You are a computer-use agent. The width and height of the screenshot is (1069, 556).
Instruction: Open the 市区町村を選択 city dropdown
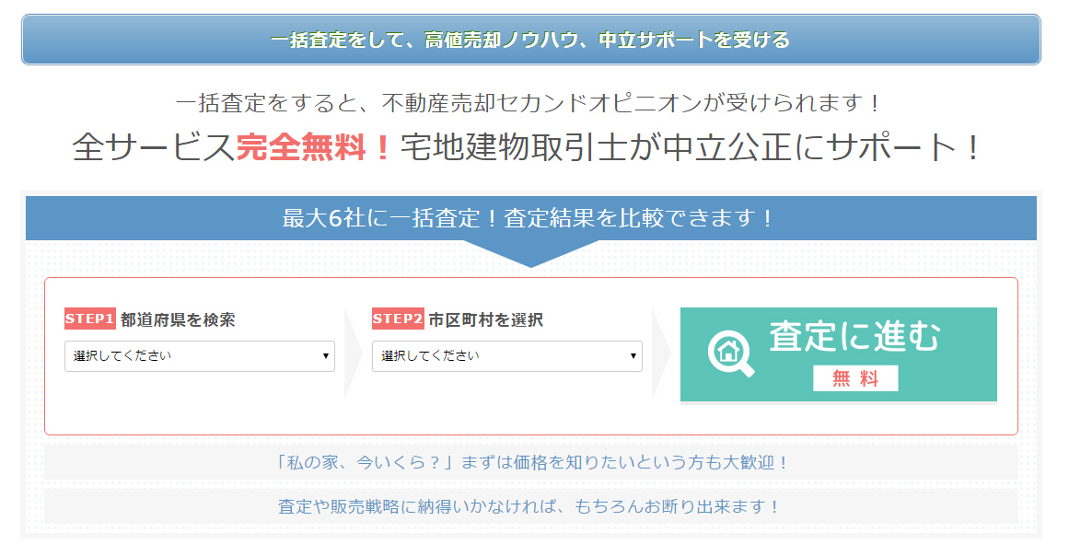coord(507,355)
